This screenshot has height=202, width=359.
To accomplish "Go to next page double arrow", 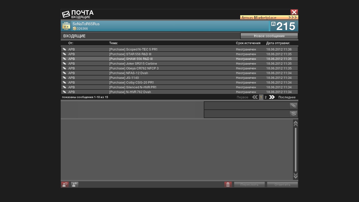I will click(x=272, y=97).
